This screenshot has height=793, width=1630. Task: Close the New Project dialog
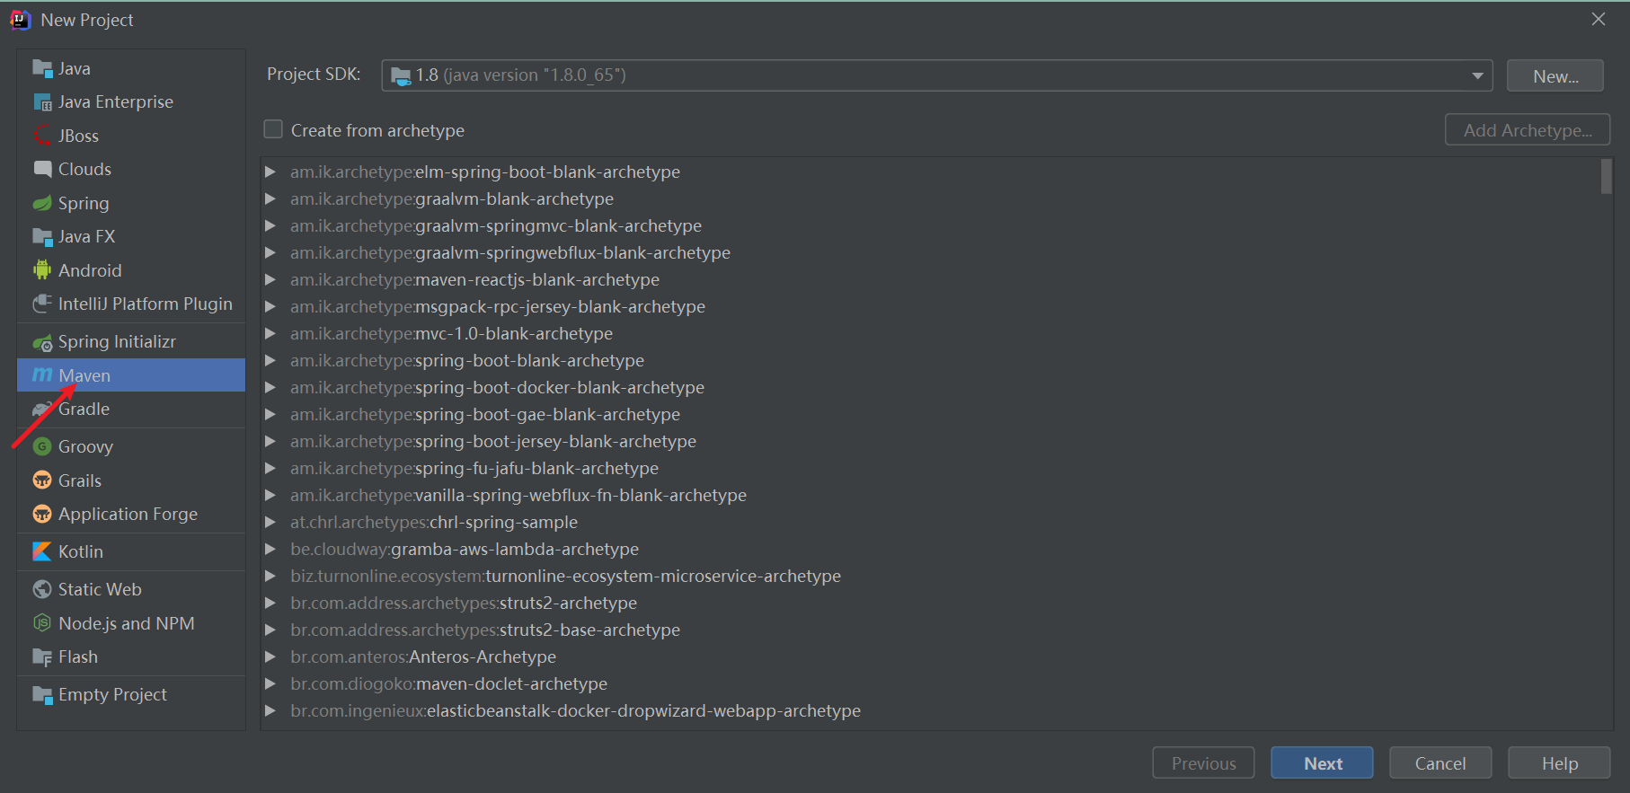pos(1598,19)
